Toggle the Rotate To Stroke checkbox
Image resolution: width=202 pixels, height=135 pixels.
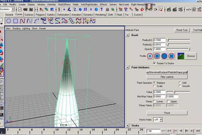[x=154, y=63]
